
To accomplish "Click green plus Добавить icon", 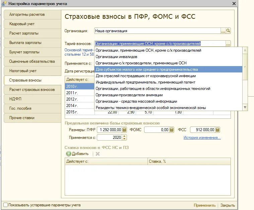I will coord(68,154).
